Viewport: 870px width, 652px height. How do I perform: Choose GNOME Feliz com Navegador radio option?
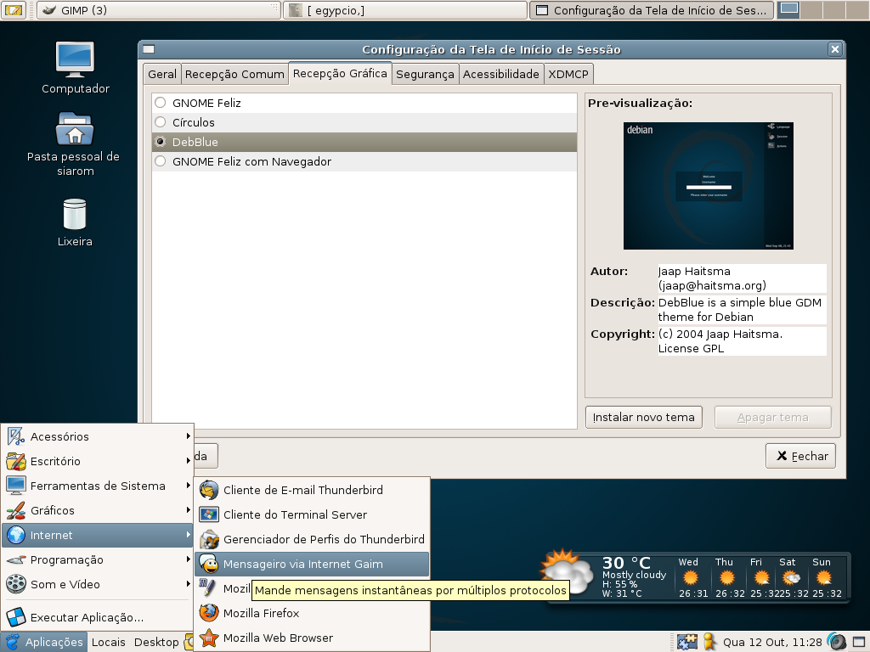[x=161, y=161]
